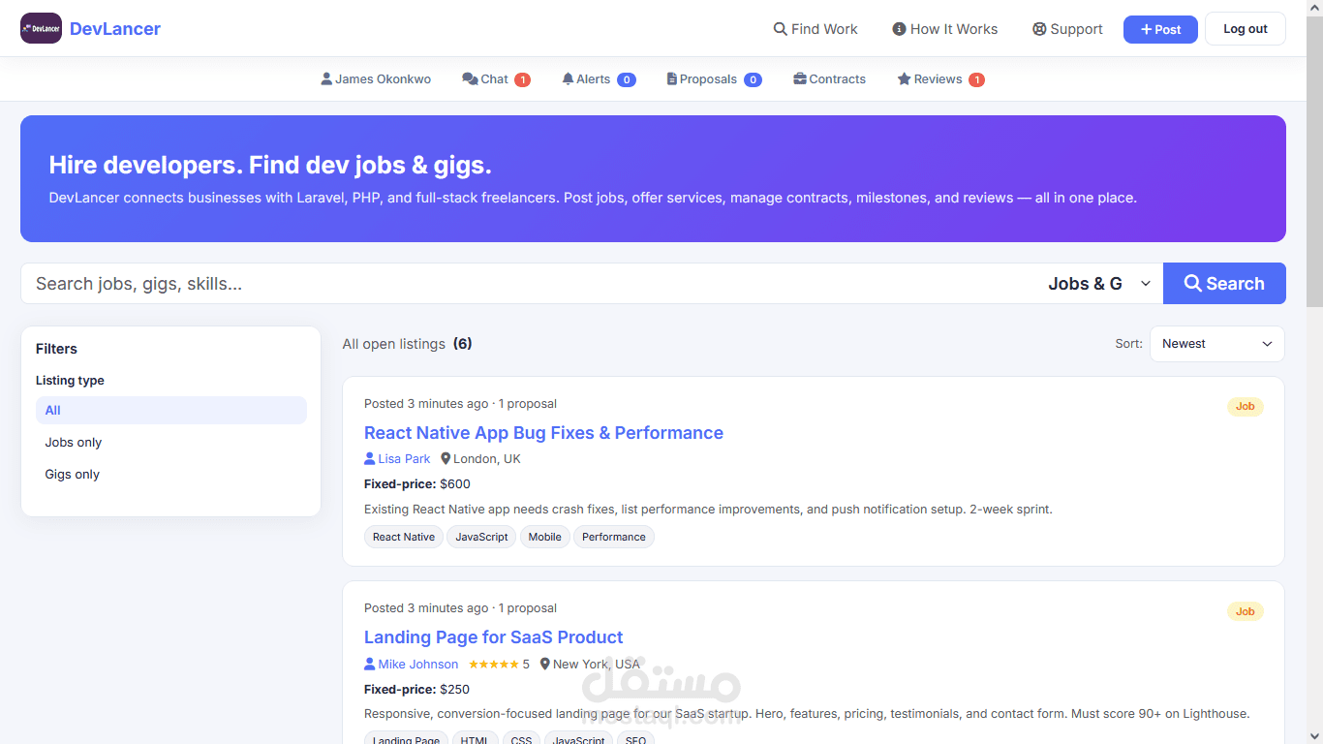
Task: Click the Post button
Action: 1160,29
